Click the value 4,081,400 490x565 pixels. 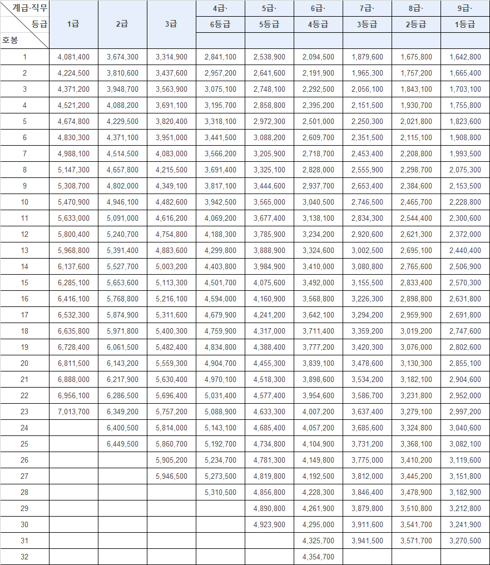pyautogui.click(x=73, y=57)
